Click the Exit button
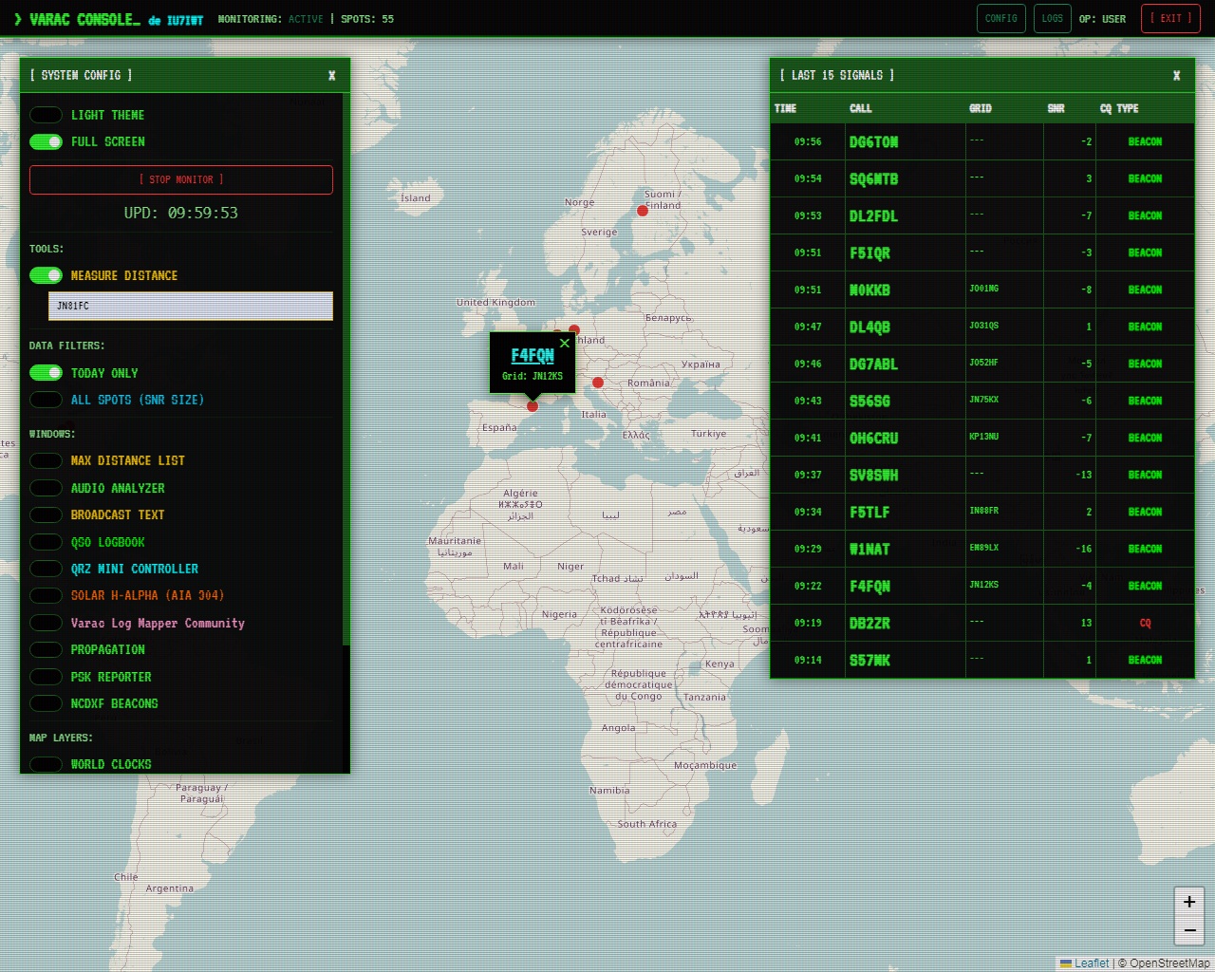 (1170, 19)
